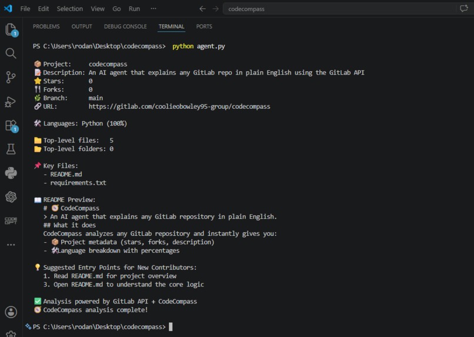Viewport: 474px width, 337px height.
Task: Switch to the DEBUG CONSOLE tab
Action: pyautogui.click(x=125, y=26)
